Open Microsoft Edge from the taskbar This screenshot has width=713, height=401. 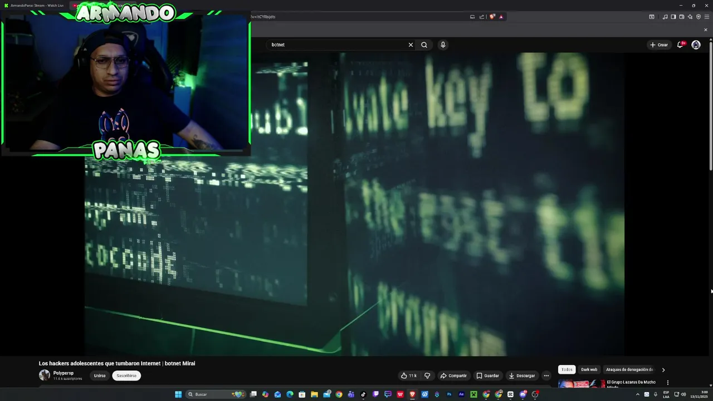290,394
